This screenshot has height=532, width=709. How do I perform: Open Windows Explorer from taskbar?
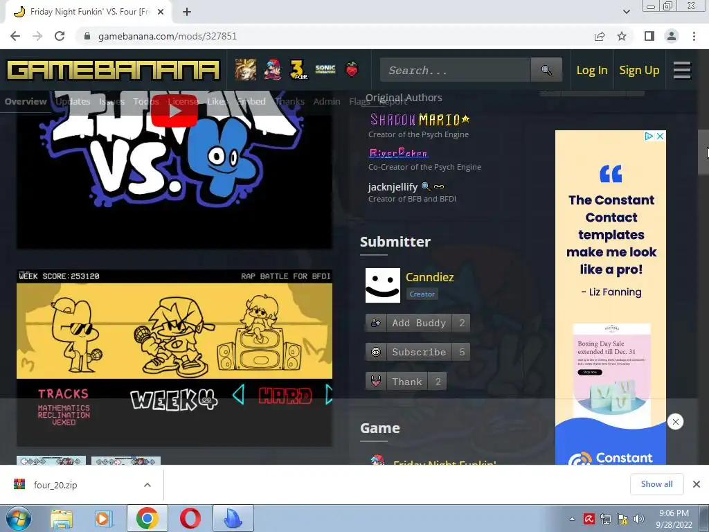[62, 518]
